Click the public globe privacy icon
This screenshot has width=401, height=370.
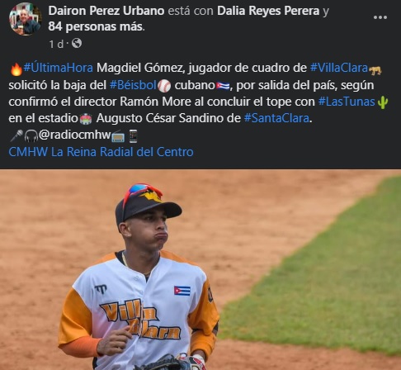point(77,43)
